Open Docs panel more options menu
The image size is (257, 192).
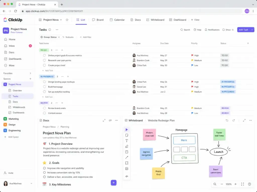click(x=116, y=120)
